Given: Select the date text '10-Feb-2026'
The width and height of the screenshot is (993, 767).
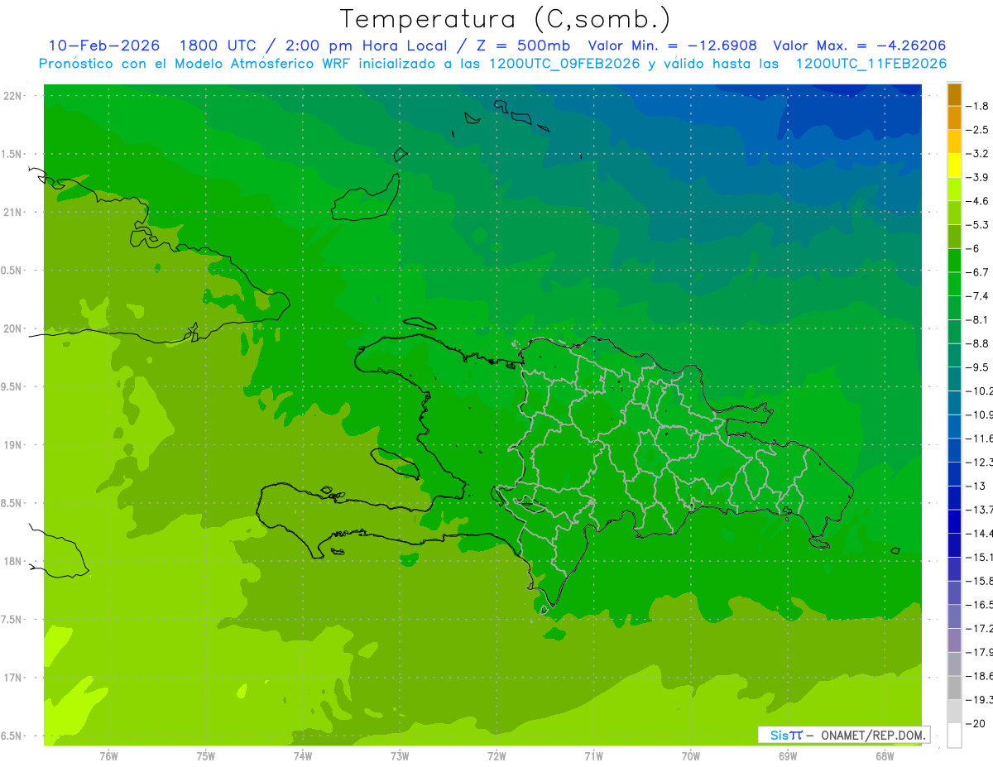Looking at the screenshot, I should point(103,46).
